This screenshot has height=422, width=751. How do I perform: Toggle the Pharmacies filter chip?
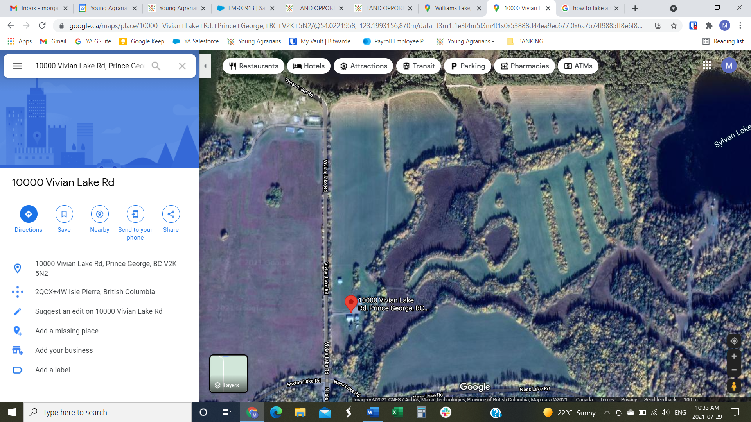coord(524,66)
